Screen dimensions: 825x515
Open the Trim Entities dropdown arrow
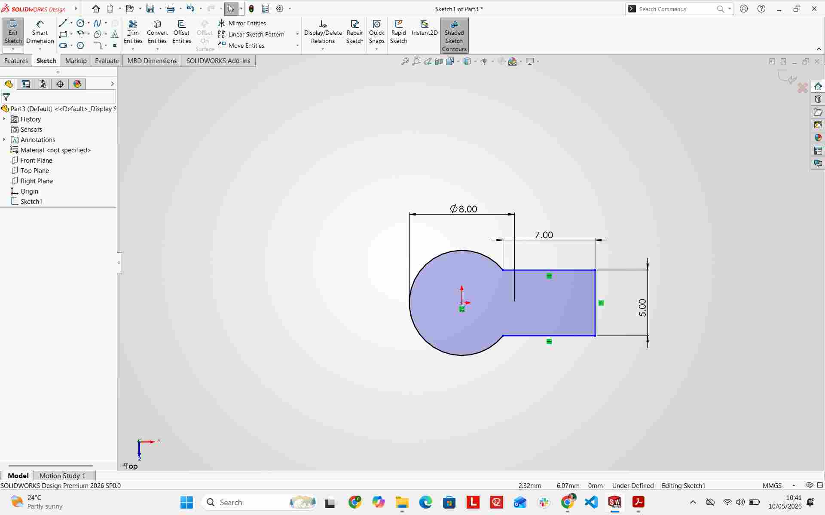pyautogui.click(x=133, y=49)
